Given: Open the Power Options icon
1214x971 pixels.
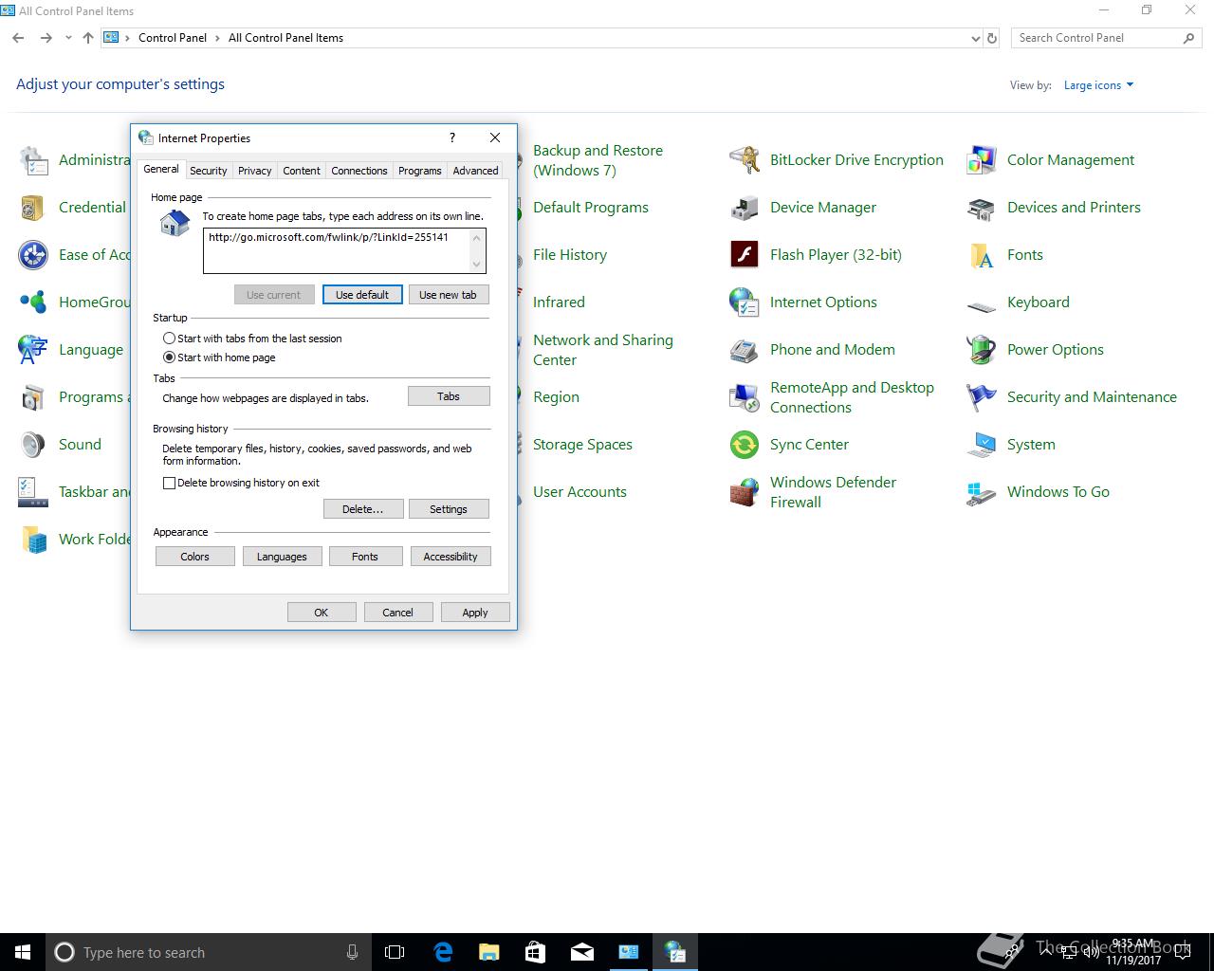Looking at the screenshot, I should [982, 350].
